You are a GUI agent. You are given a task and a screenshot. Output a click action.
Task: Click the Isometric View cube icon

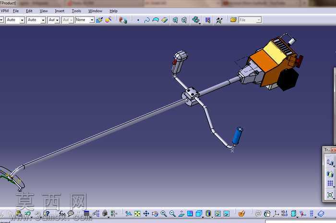[x=199, y=213]
